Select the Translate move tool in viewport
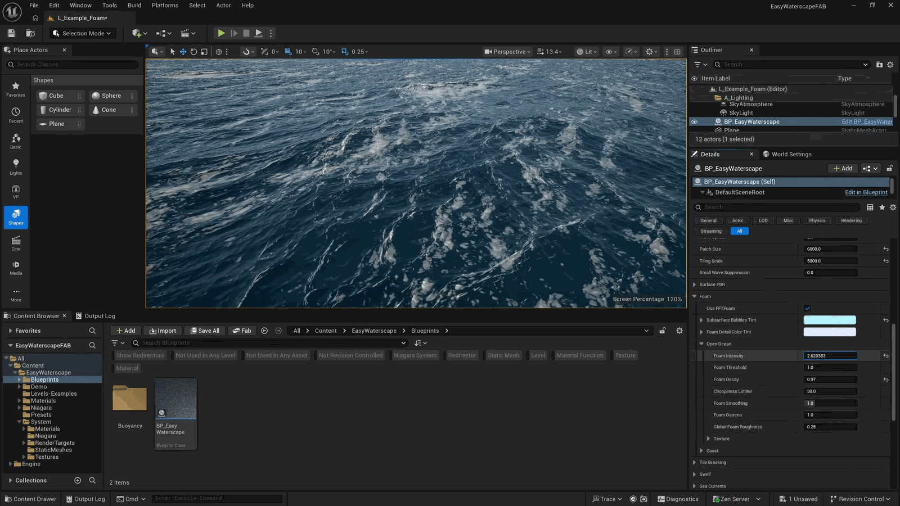 (183, 52)
